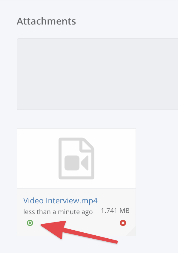Viewport: 178px width, 253px height.
Task: Click the attachment card footer area
Action: point(76,212)
